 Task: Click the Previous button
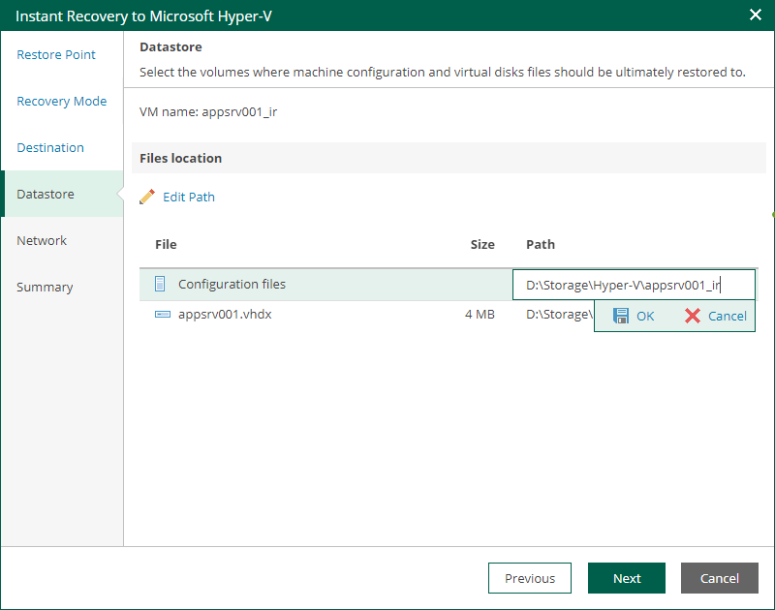pyautogui.click(x=529, y=578)
